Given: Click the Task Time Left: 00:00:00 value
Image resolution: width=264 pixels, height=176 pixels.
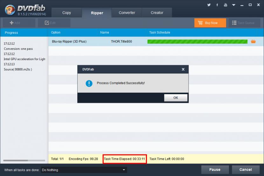Looking at the screenshot, I should [x=167, y=159].
